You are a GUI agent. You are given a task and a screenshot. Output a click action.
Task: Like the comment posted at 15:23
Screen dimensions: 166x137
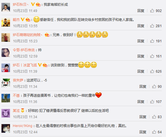152,41
